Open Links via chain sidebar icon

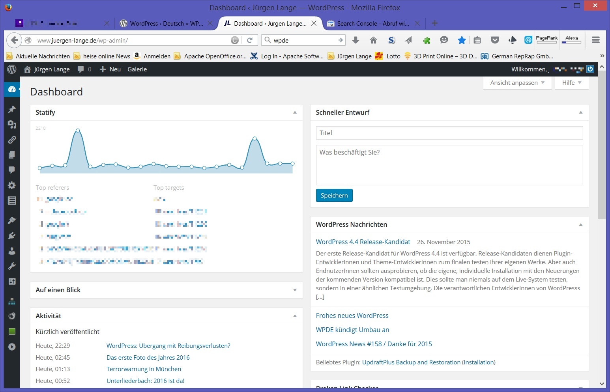[12, 140]
